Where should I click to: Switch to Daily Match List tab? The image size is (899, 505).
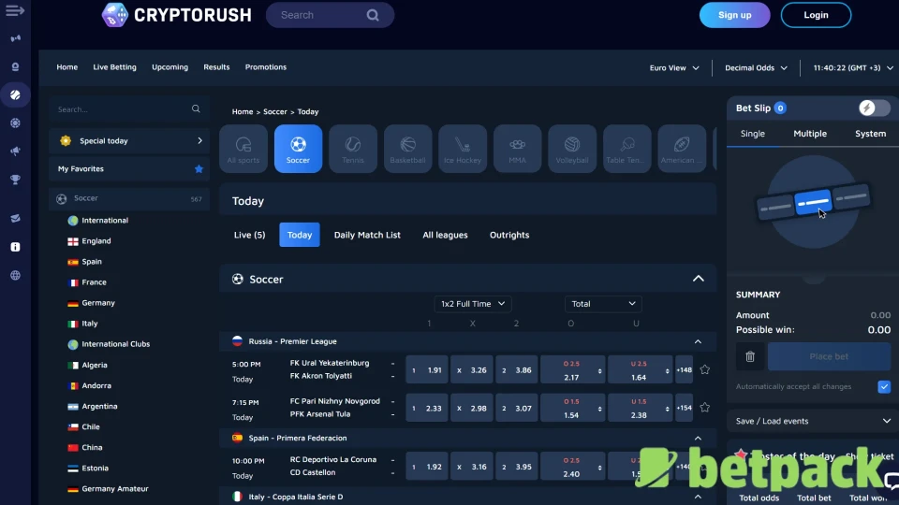click(x=367, y=235)
